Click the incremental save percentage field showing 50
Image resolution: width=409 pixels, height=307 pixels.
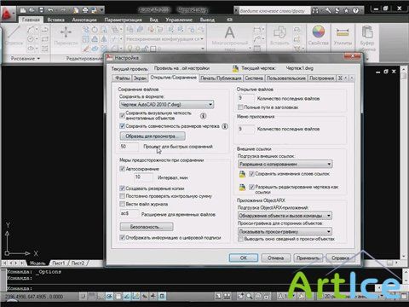coord(129,147)
